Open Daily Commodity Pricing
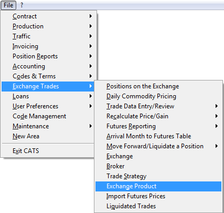The image size is (224, 213). click(158, 96)
